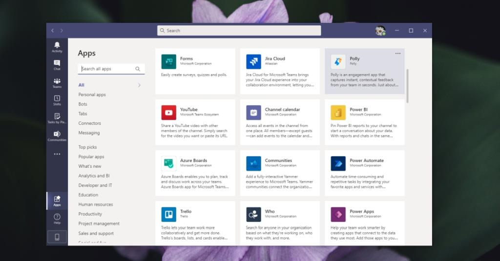Viewport: 500px width, 261px height.
Task: Click the mobile app download icon
Action: (57, 237)
